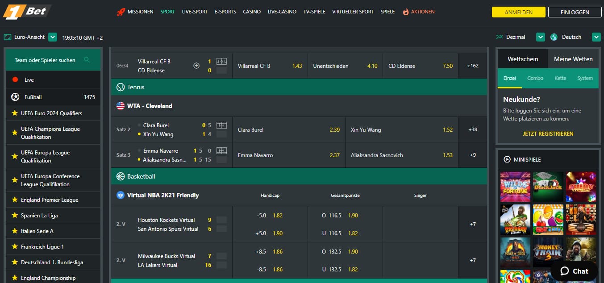Click the Anmelden button
The height and width of the screenshot is (283, 604).
coord(518,12)
